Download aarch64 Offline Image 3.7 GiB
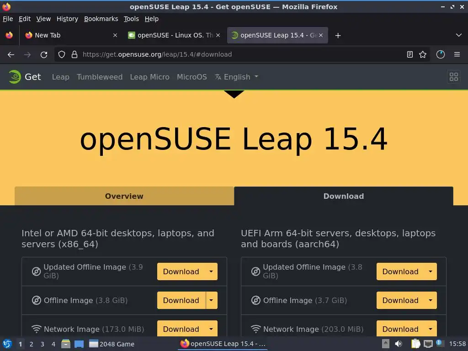This screenshot has width=468, height=351. click(400, 300)
